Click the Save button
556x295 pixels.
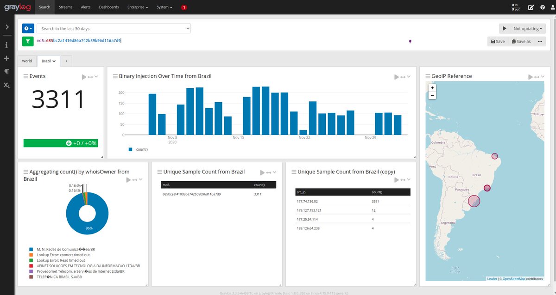(x=498, y=41)
